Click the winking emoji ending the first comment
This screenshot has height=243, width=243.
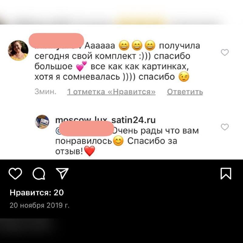tap(184, 77)
